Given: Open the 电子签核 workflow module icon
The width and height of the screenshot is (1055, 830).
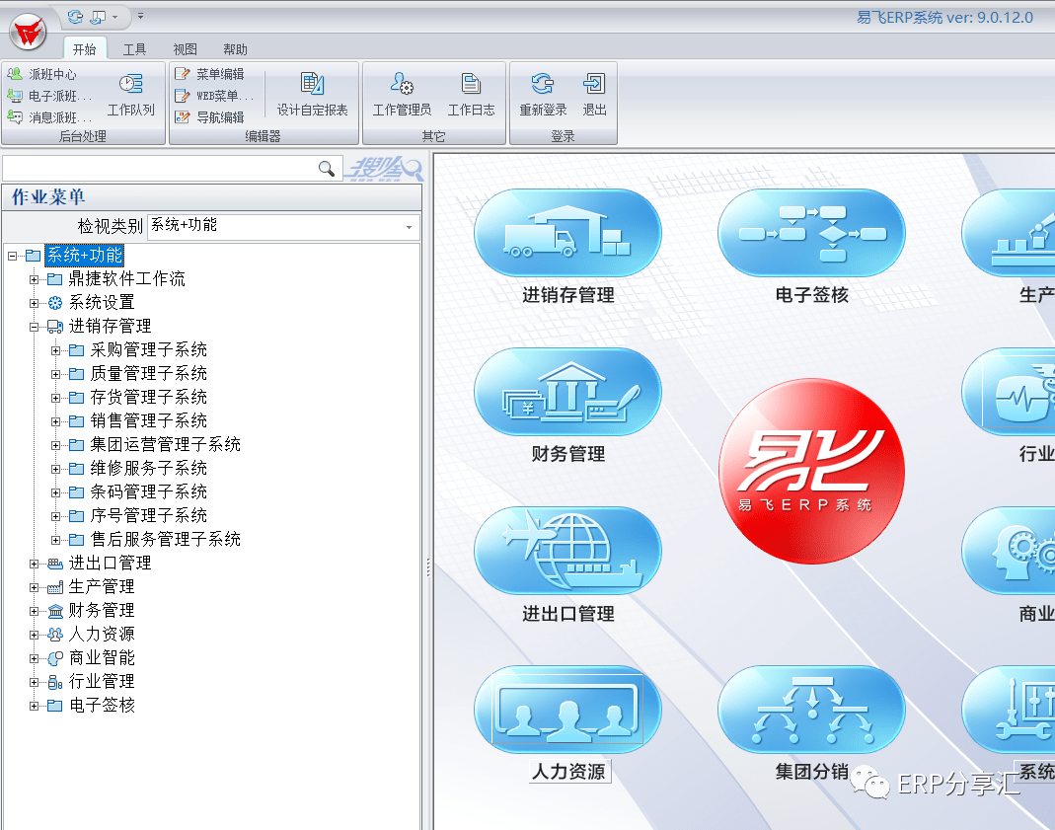Looking at the screenshot, I should point(811,233).
